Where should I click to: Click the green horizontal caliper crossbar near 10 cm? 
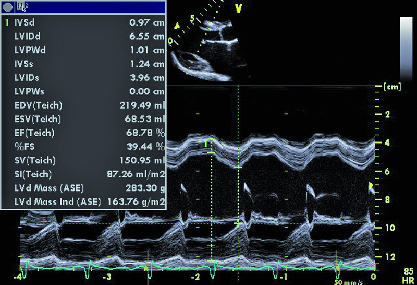[x=239, y=223]
